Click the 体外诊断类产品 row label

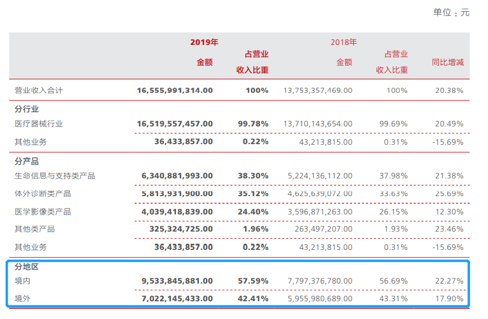pyautogui.click(x=43, y=193)
